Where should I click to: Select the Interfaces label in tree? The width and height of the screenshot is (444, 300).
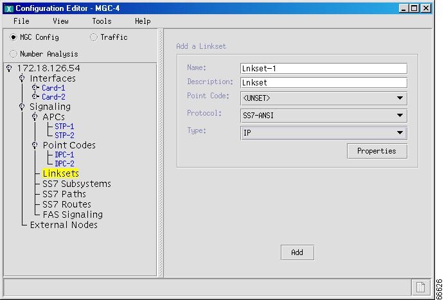(53, 78)
